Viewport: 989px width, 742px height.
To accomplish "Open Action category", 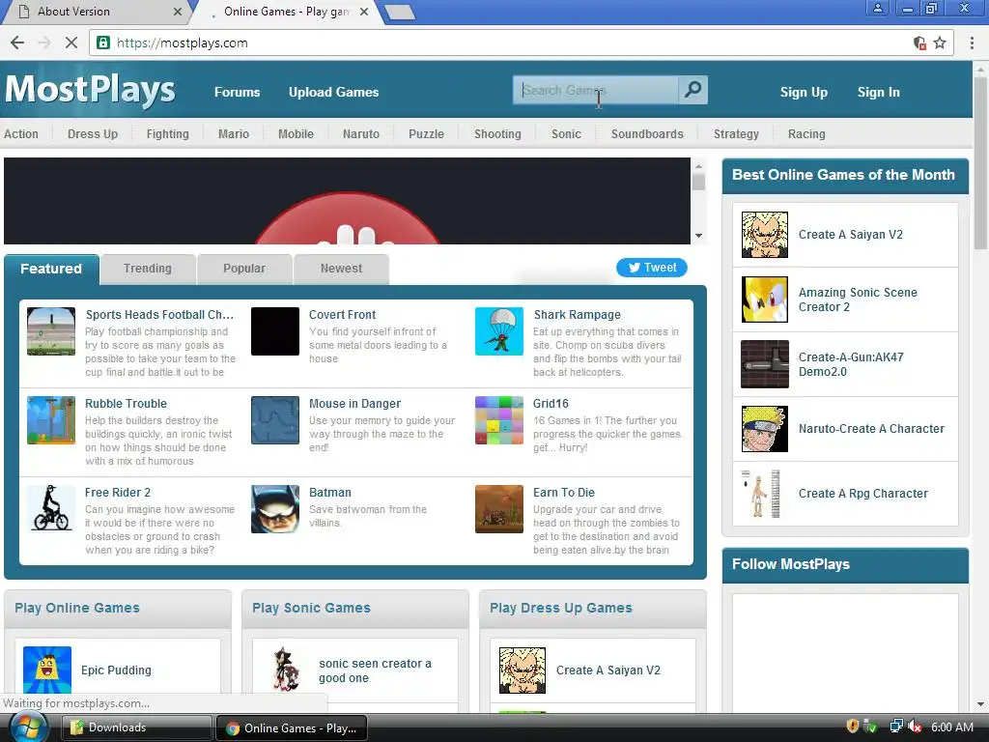I will point(21,133).
